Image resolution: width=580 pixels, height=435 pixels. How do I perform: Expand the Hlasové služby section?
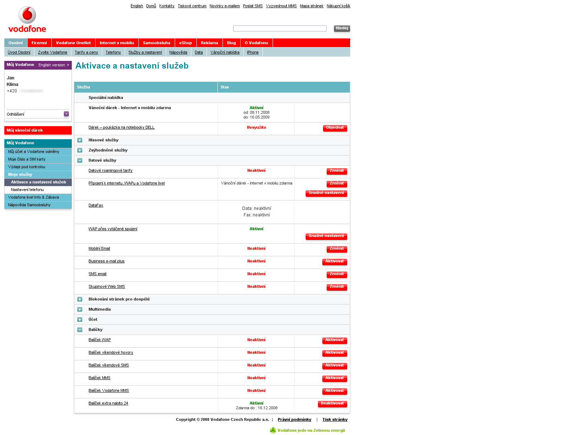pos(80,140)
